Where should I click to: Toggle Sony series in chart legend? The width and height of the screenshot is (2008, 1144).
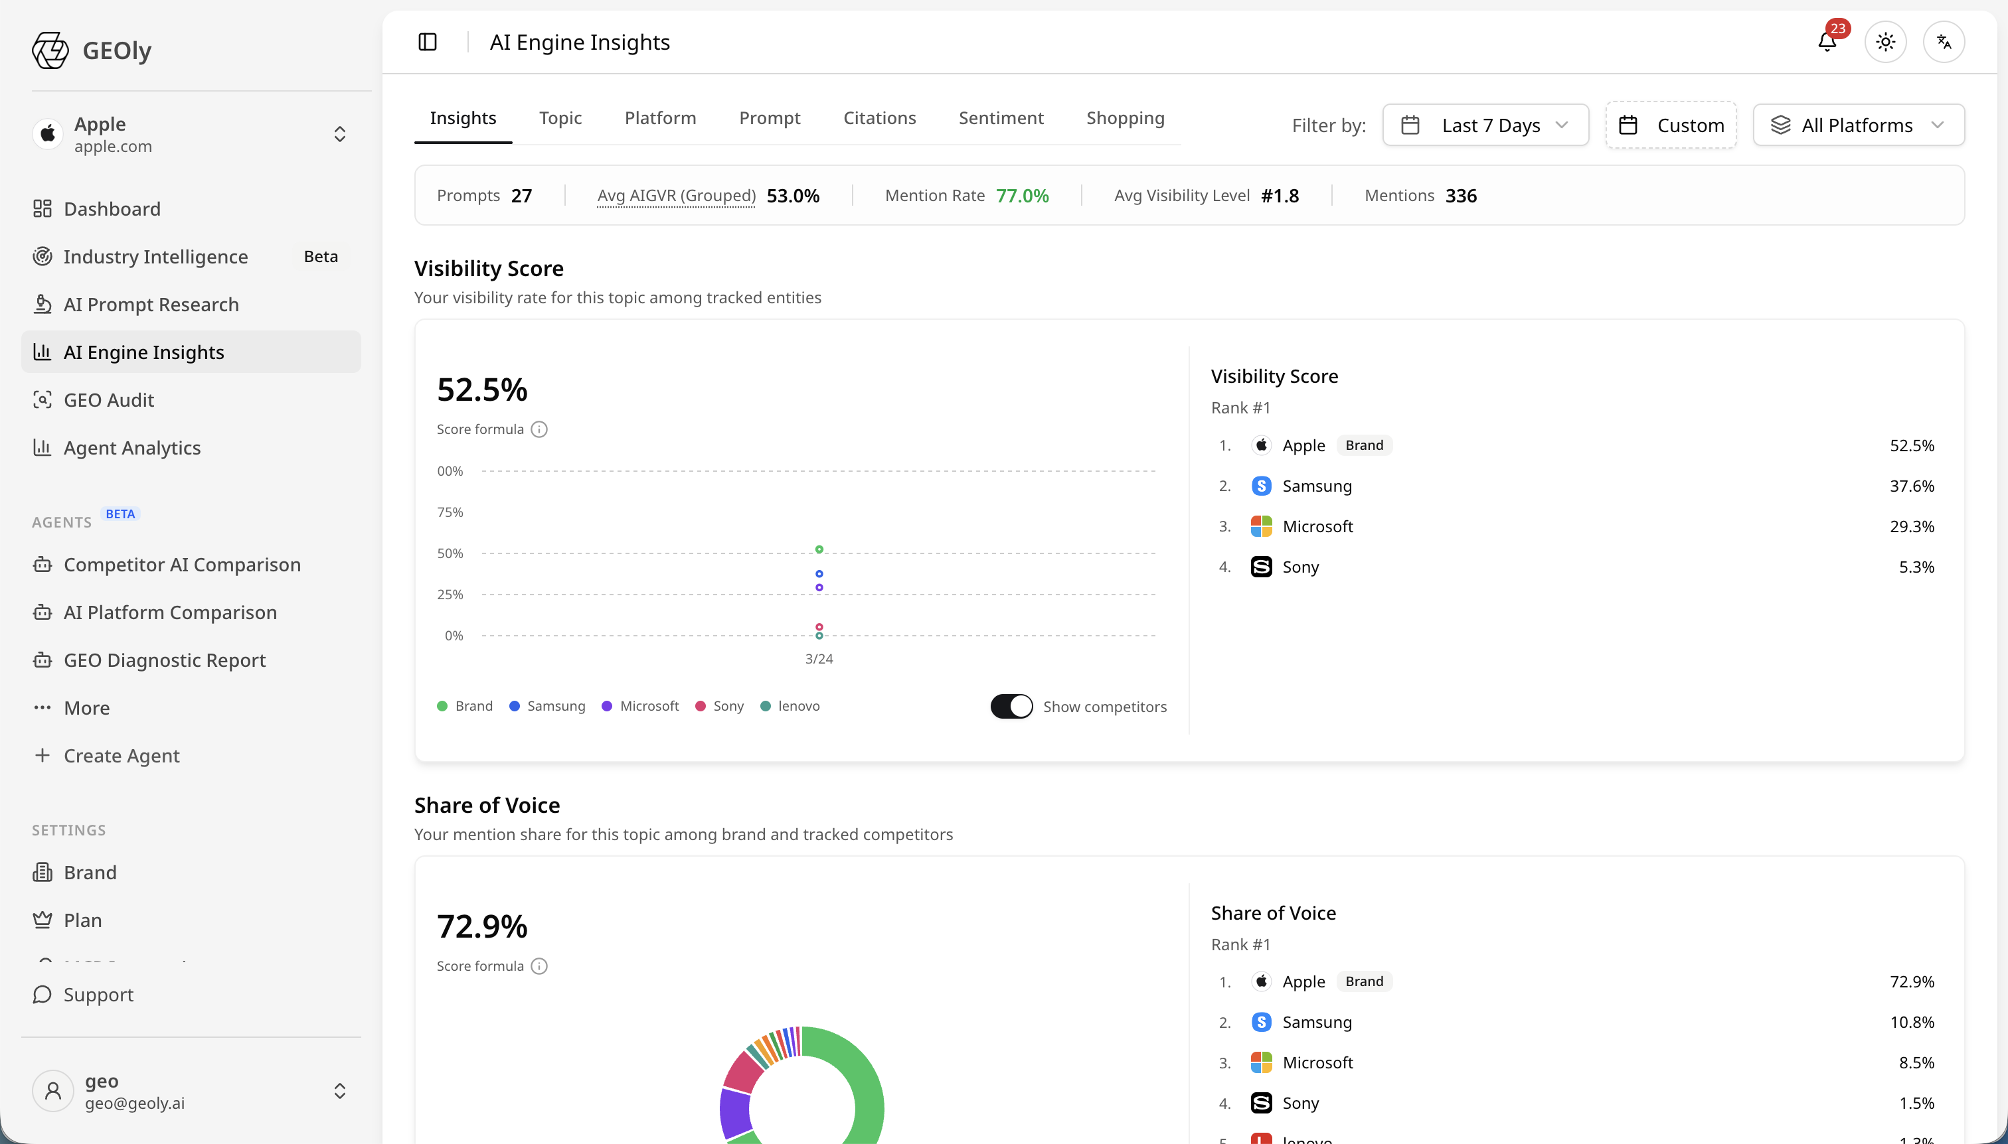pos(719,705)
